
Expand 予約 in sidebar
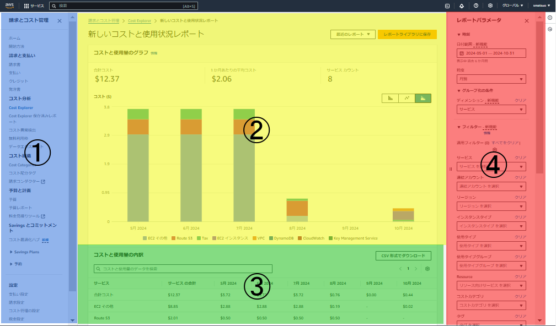click(12, 264)
